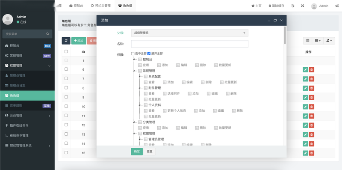Click the dialog vertical scrollbar thumb
This screenshot has height=170, width=342.
pos(285,36)
